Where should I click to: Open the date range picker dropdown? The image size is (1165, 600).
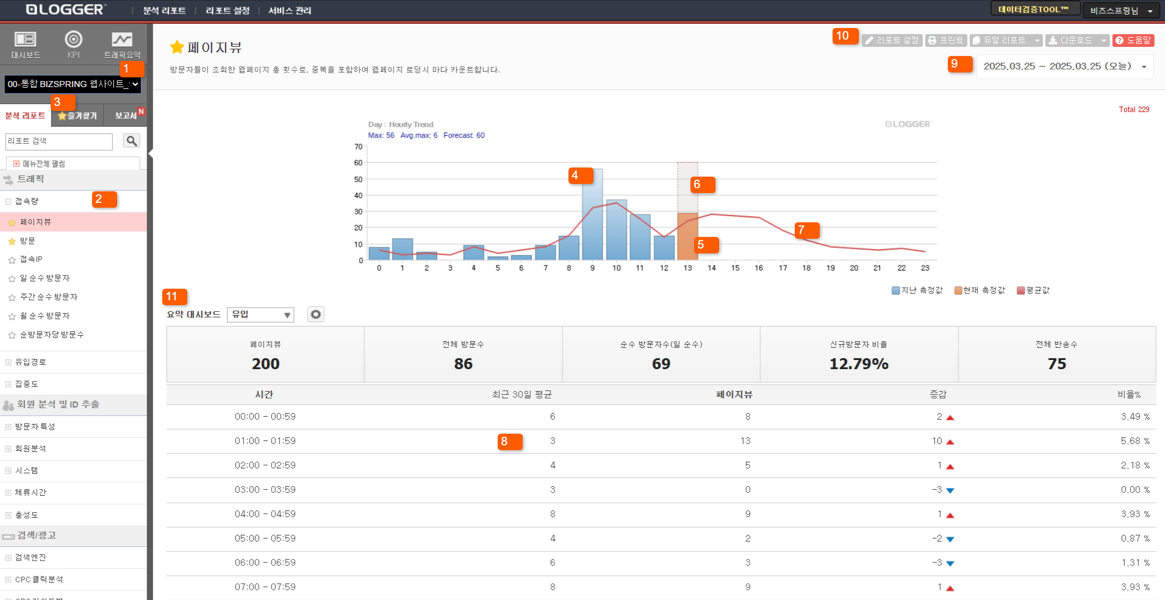1065,66
